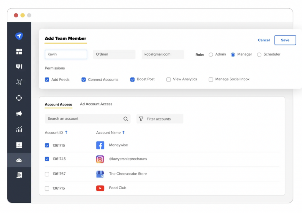This screenshot has height=213, width=302.
Task: Click the Facebook icon for Moneywise
Action: click(x=100, y=145)
